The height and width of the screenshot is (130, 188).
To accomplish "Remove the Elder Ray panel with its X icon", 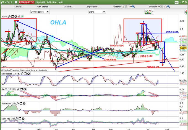I will [23, 118].
